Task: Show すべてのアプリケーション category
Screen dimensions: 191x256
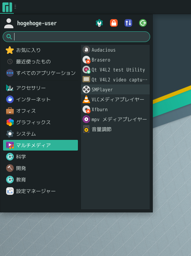Action: [40, 73]
